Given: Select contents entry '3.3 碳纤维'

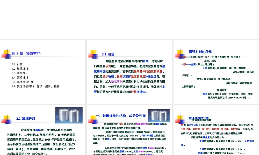Looking at the screenshot, I should [x=18, y=73].
